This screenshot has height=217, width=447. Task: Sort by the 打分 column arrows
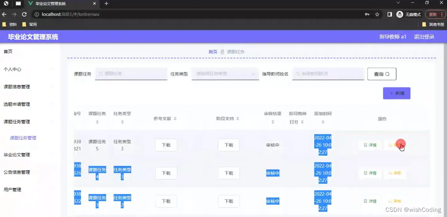point(302,122)
